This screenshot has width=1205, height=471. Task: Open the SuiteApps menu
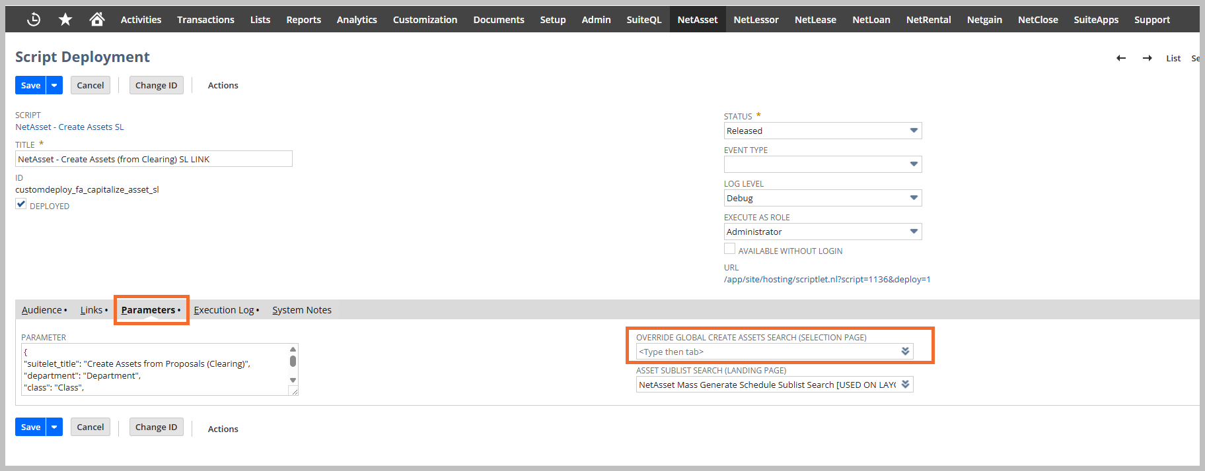[x=1096, y=20]
